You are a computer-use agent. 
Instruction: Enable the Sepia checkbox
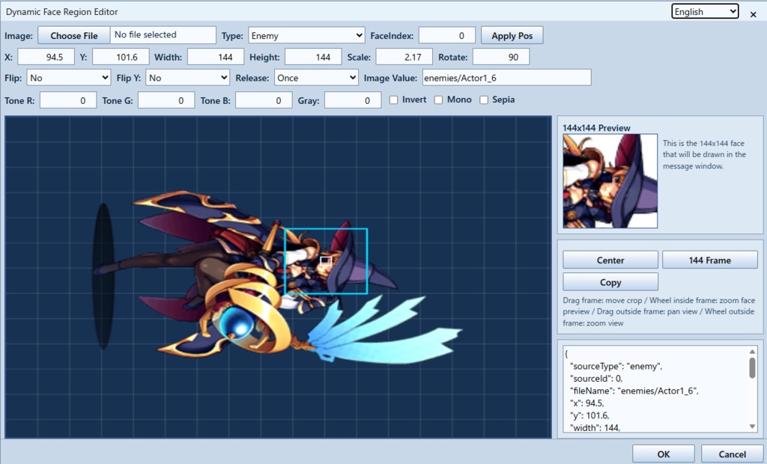tap(484, 100)
